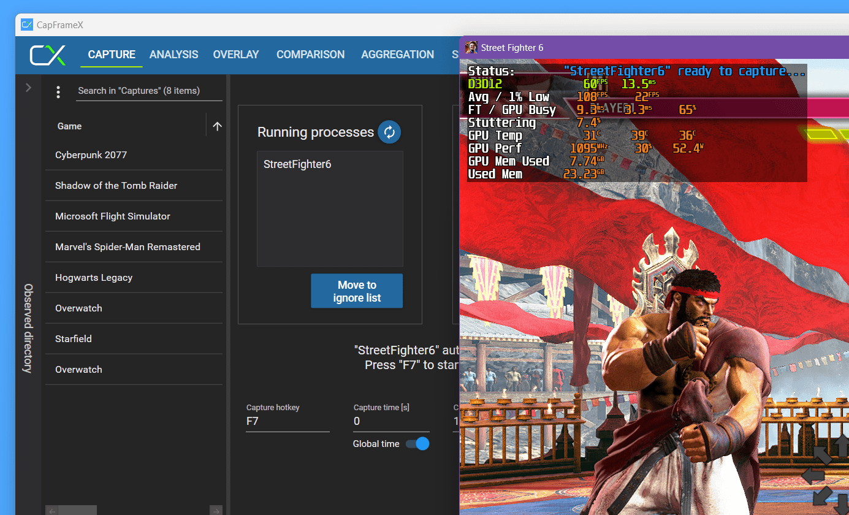Viewport: 849px width, 515px height.
Task: Expand the Observed directory side panel
Action: tap(28, 88)
